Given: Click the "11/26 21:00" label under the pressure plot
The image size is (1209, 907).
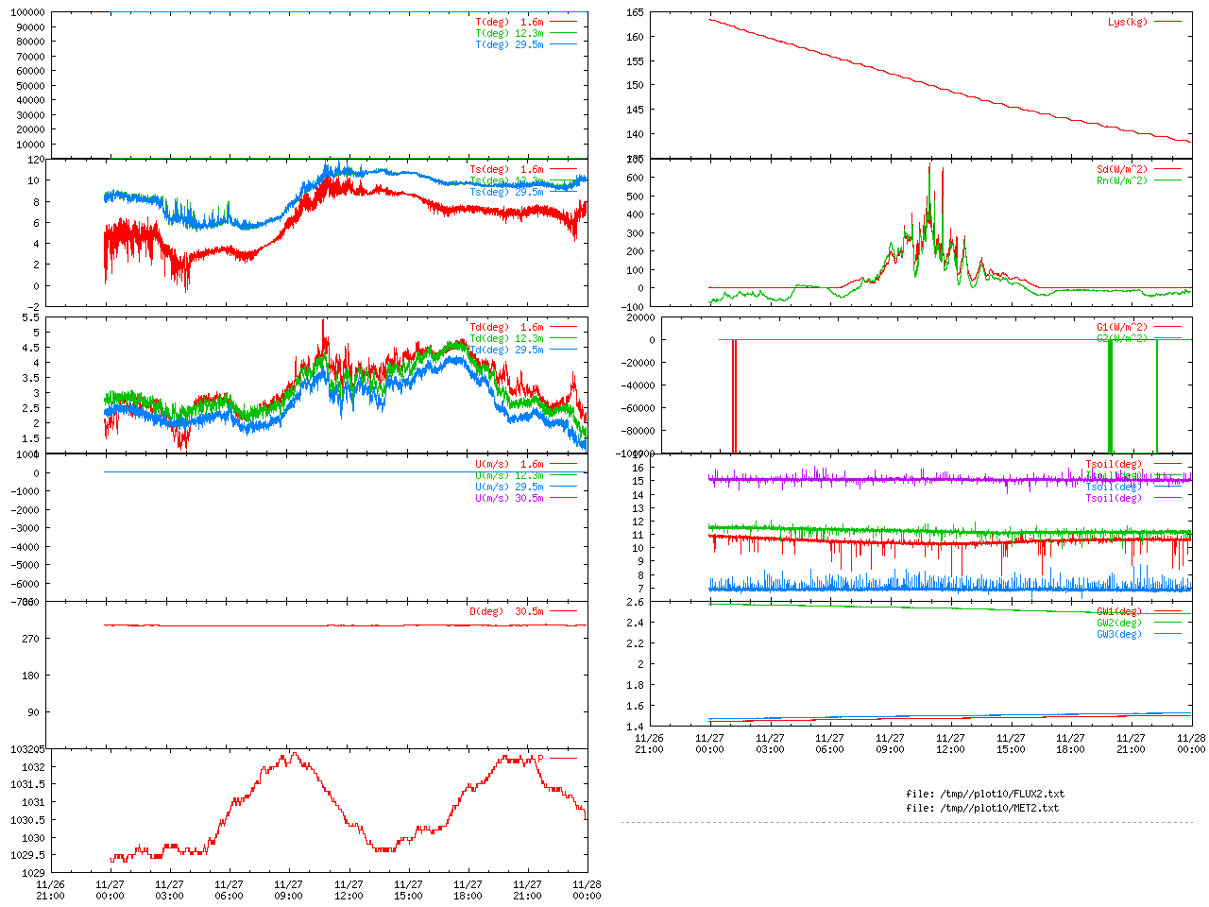Looking at the screenshot, I should pyautogui.click(x=50, y=890).
